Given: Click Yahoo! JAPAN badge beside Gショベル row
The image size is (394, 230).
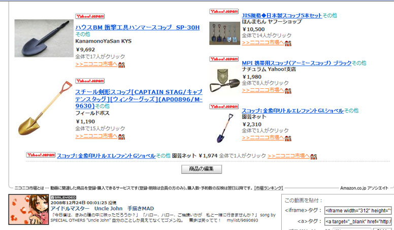Looking at the screenshot, I should pos(41,155).
